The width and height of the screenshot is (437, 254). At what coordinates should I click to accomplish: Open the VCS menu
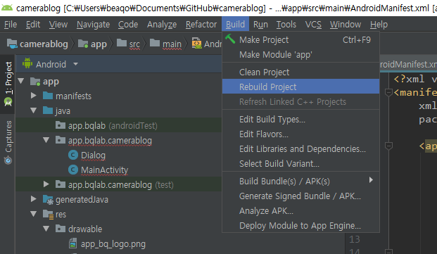tap(313, 25)
